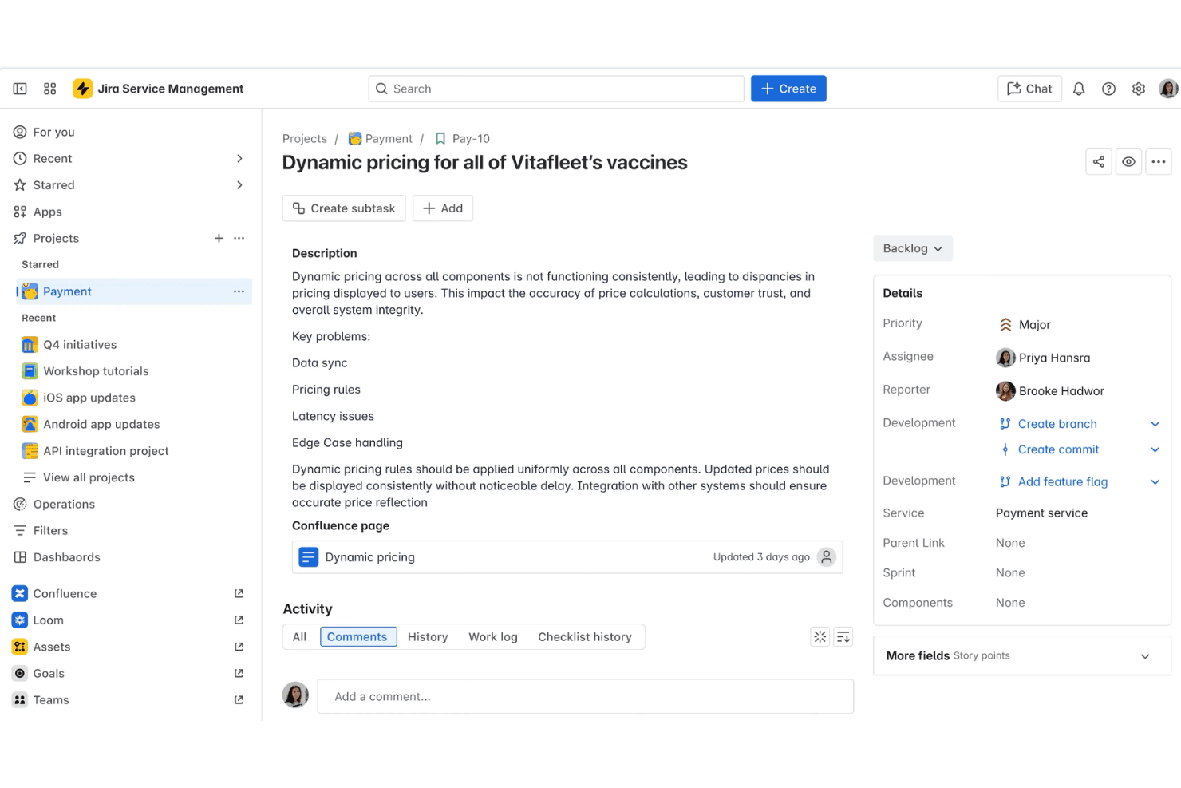
Task: Open Teams external link icon
Action: coord(239,700)
